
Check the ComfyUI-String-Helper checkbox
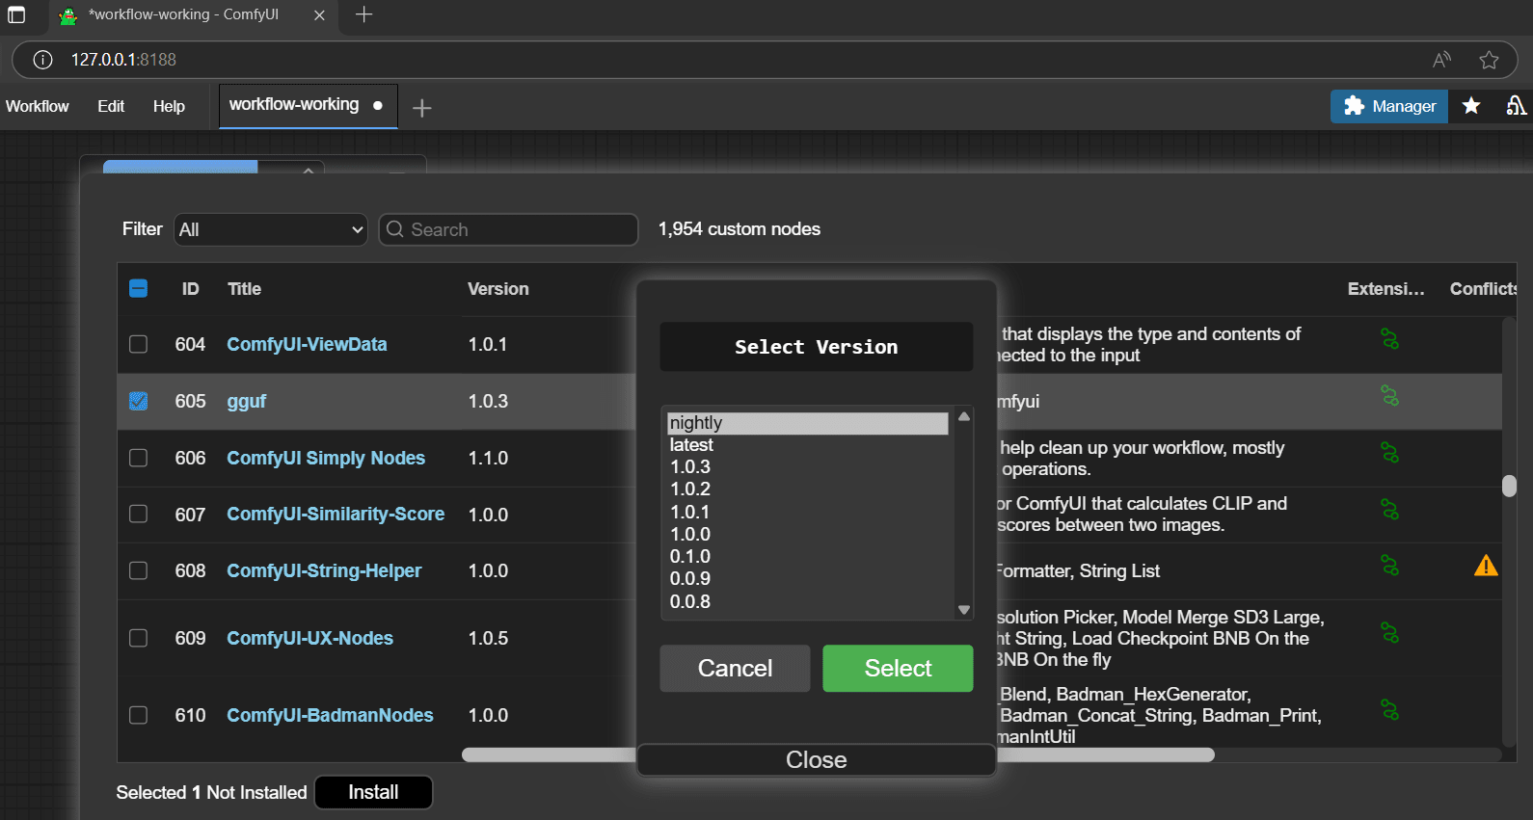139,570
